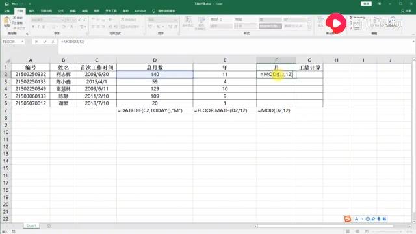Click the Paste clipboard icon
Viewport: 416px width, 234px height.
(x=7, y=21)
